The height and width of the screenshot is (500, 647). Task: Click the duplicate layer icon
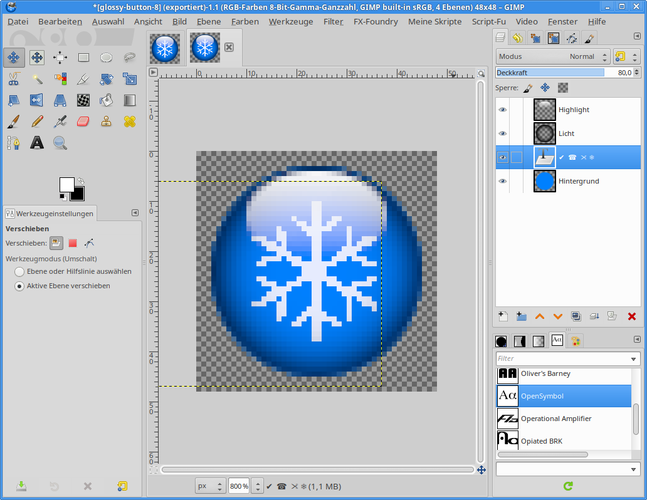click(x=576, y=316)
